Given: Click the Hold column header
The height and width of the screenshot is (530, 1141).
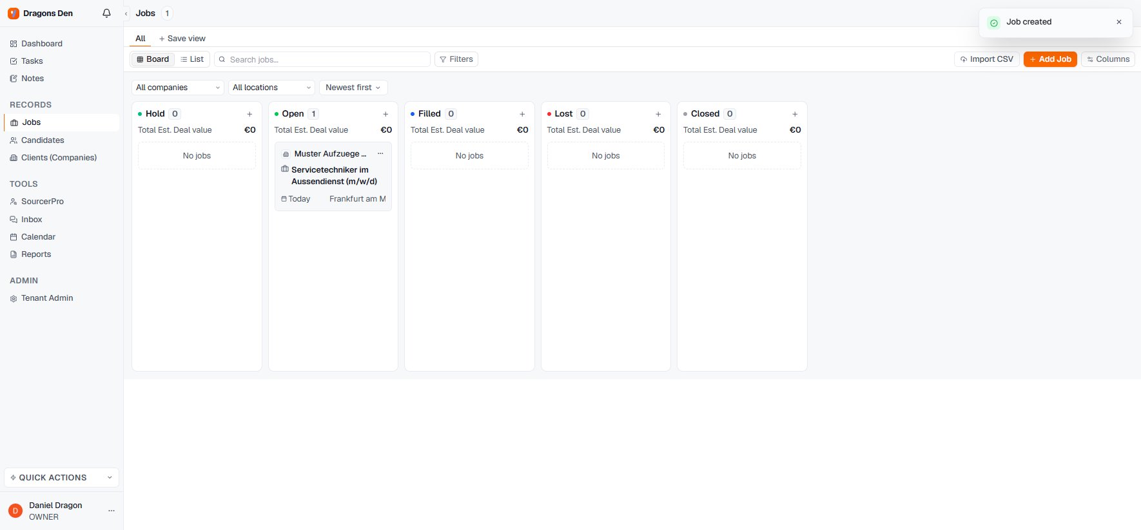Looking at the screenshot, I should point(155,114).
